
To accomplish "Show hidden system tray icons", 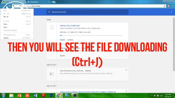I will coord(152,96).
